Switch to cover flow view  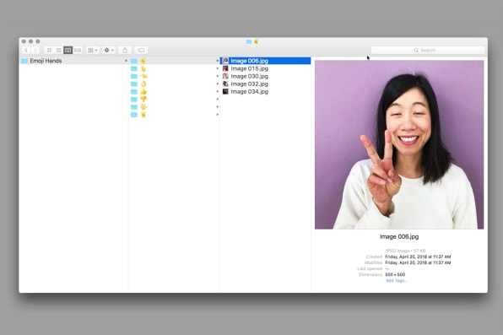pos(78,50)
